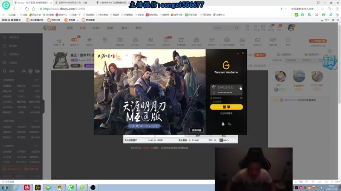Select the QQ penguin login icon

[223, 124]
